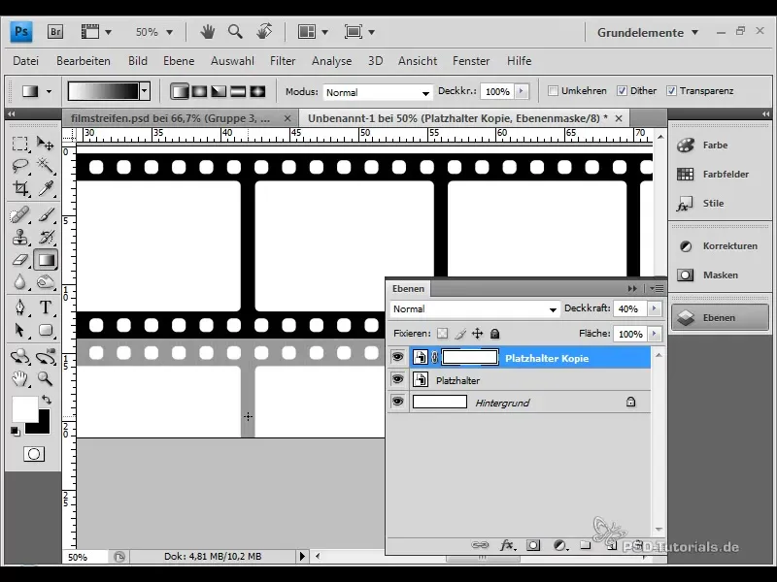Select the 3D Rotate tool
The height and width of the screenshot is (582, 777).
click(19, 356)
